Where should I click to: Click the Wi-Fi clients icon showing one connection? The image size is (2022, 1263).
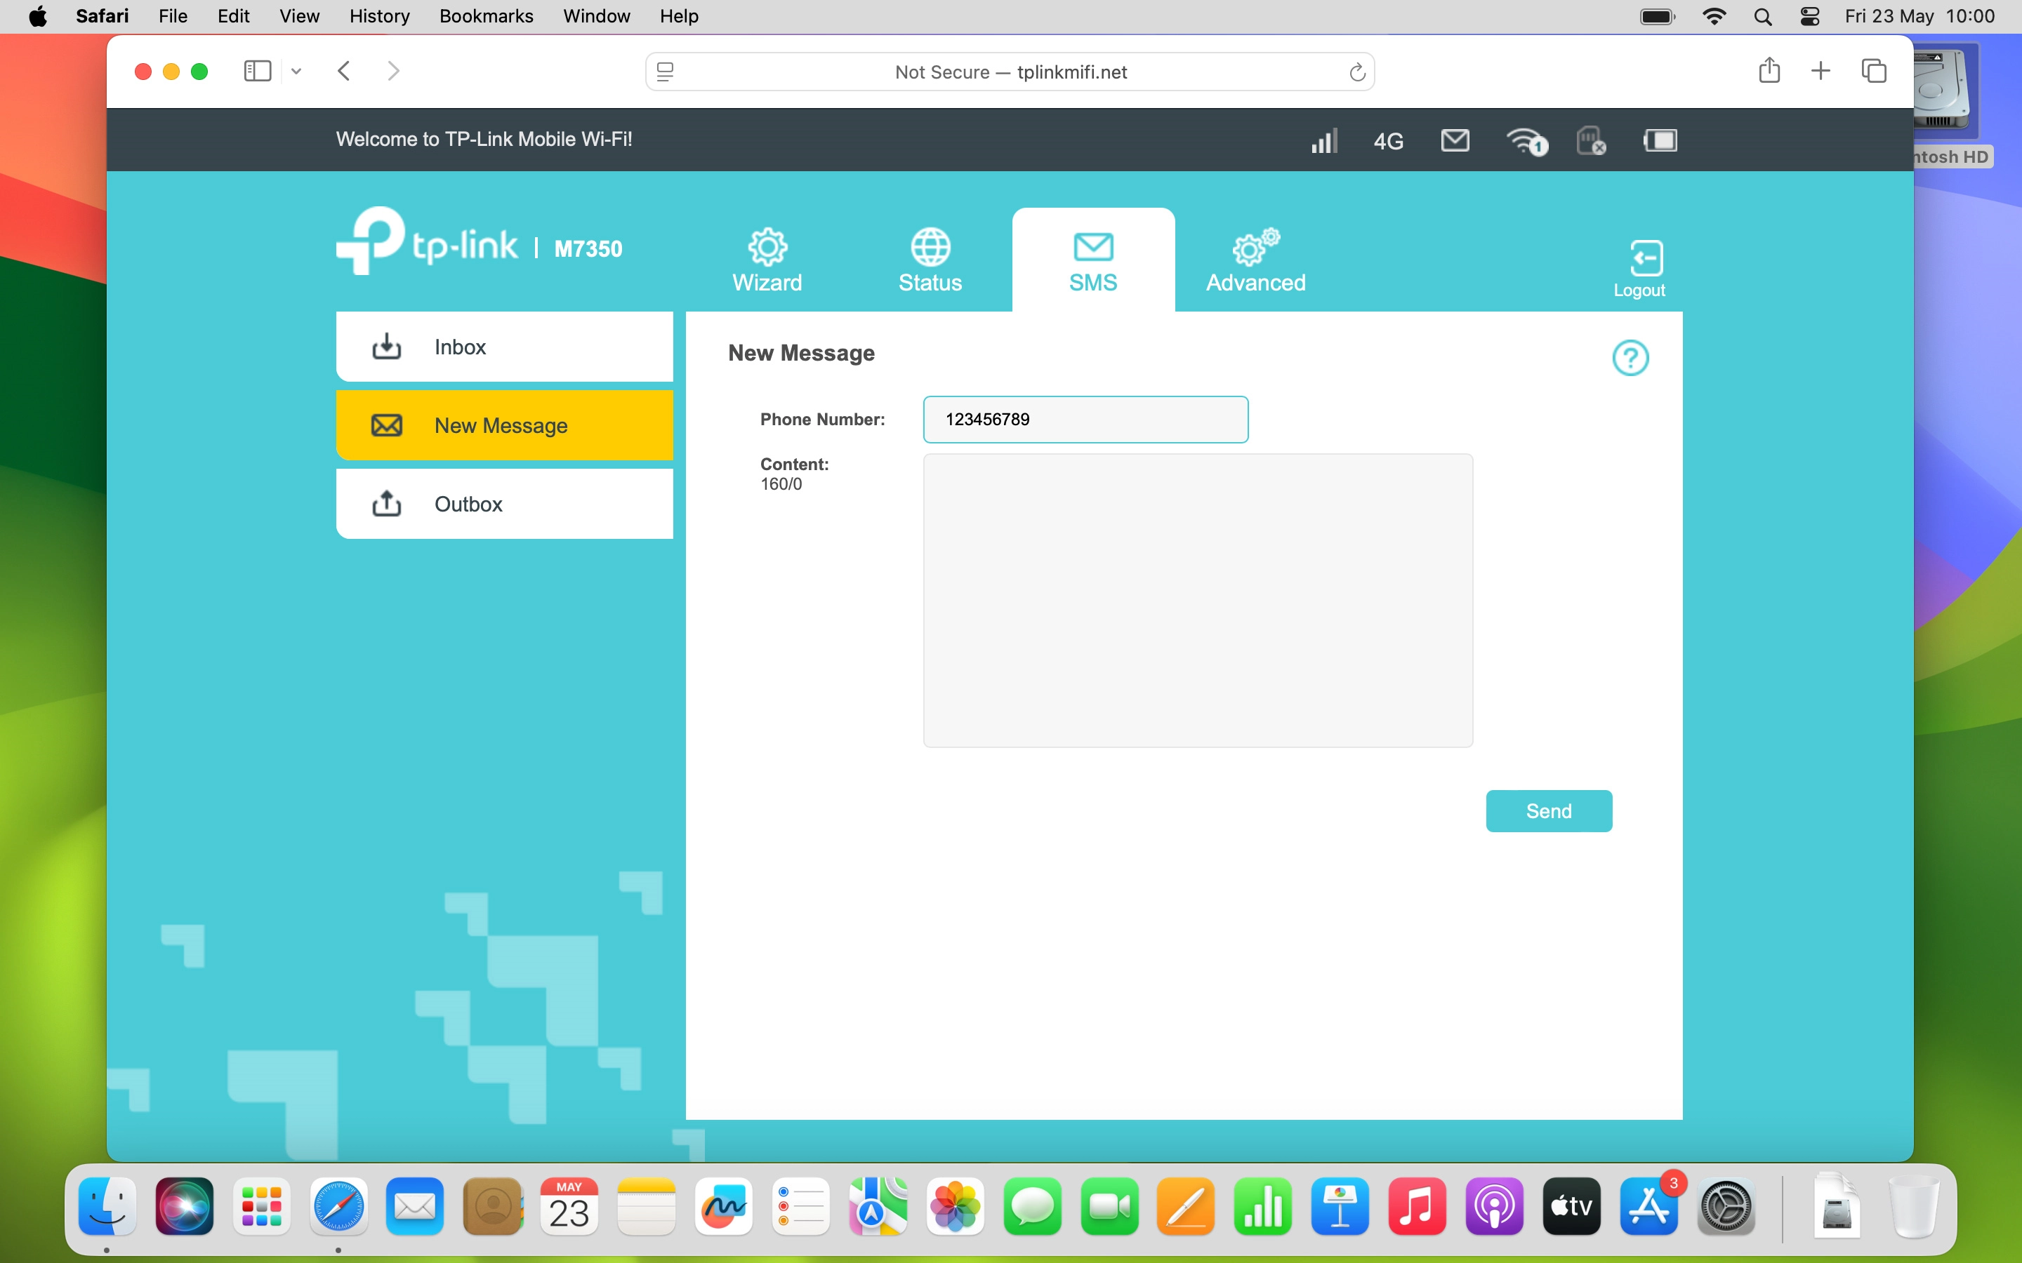pos(1526,142)
